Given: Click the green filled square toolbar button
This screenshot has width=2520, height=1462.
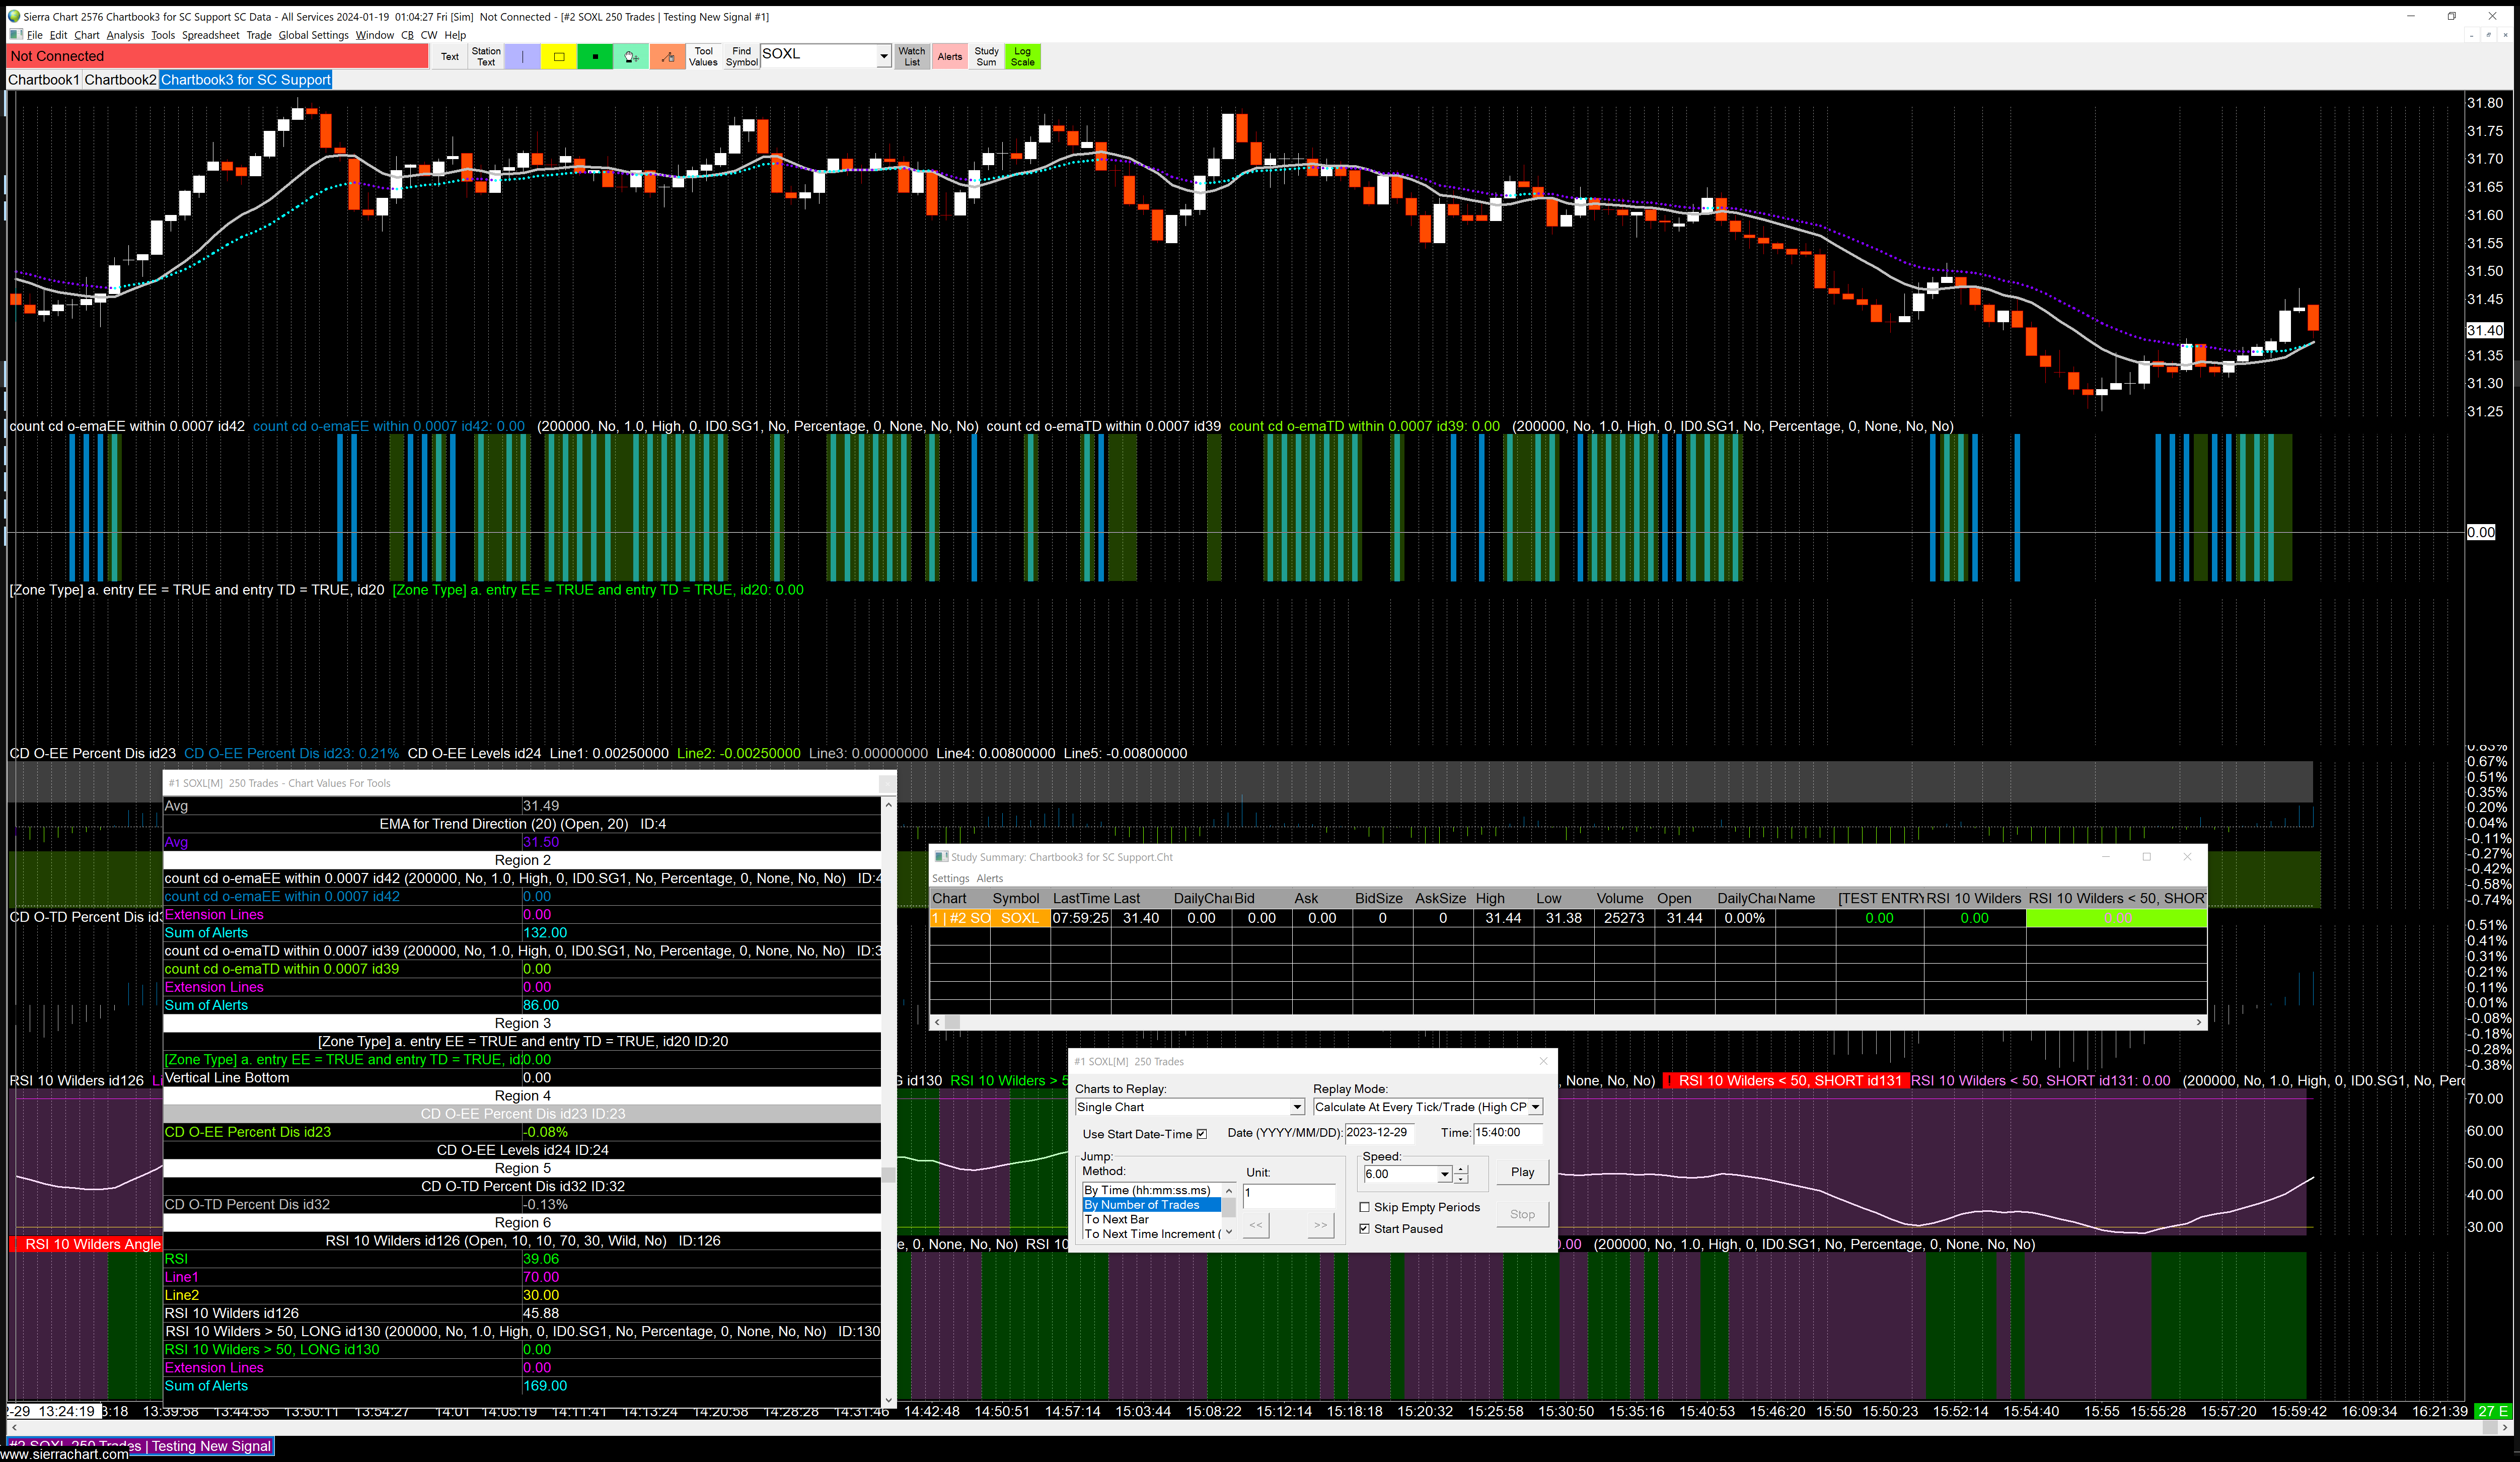Looking at the screenshot, I should (x=595, y=57).
